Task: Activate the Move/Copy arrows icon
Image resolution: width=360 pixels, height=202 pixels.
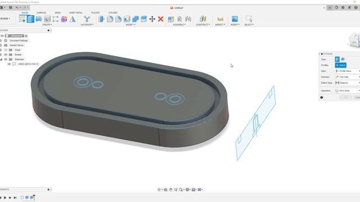Action: click(x=152, y=19)
